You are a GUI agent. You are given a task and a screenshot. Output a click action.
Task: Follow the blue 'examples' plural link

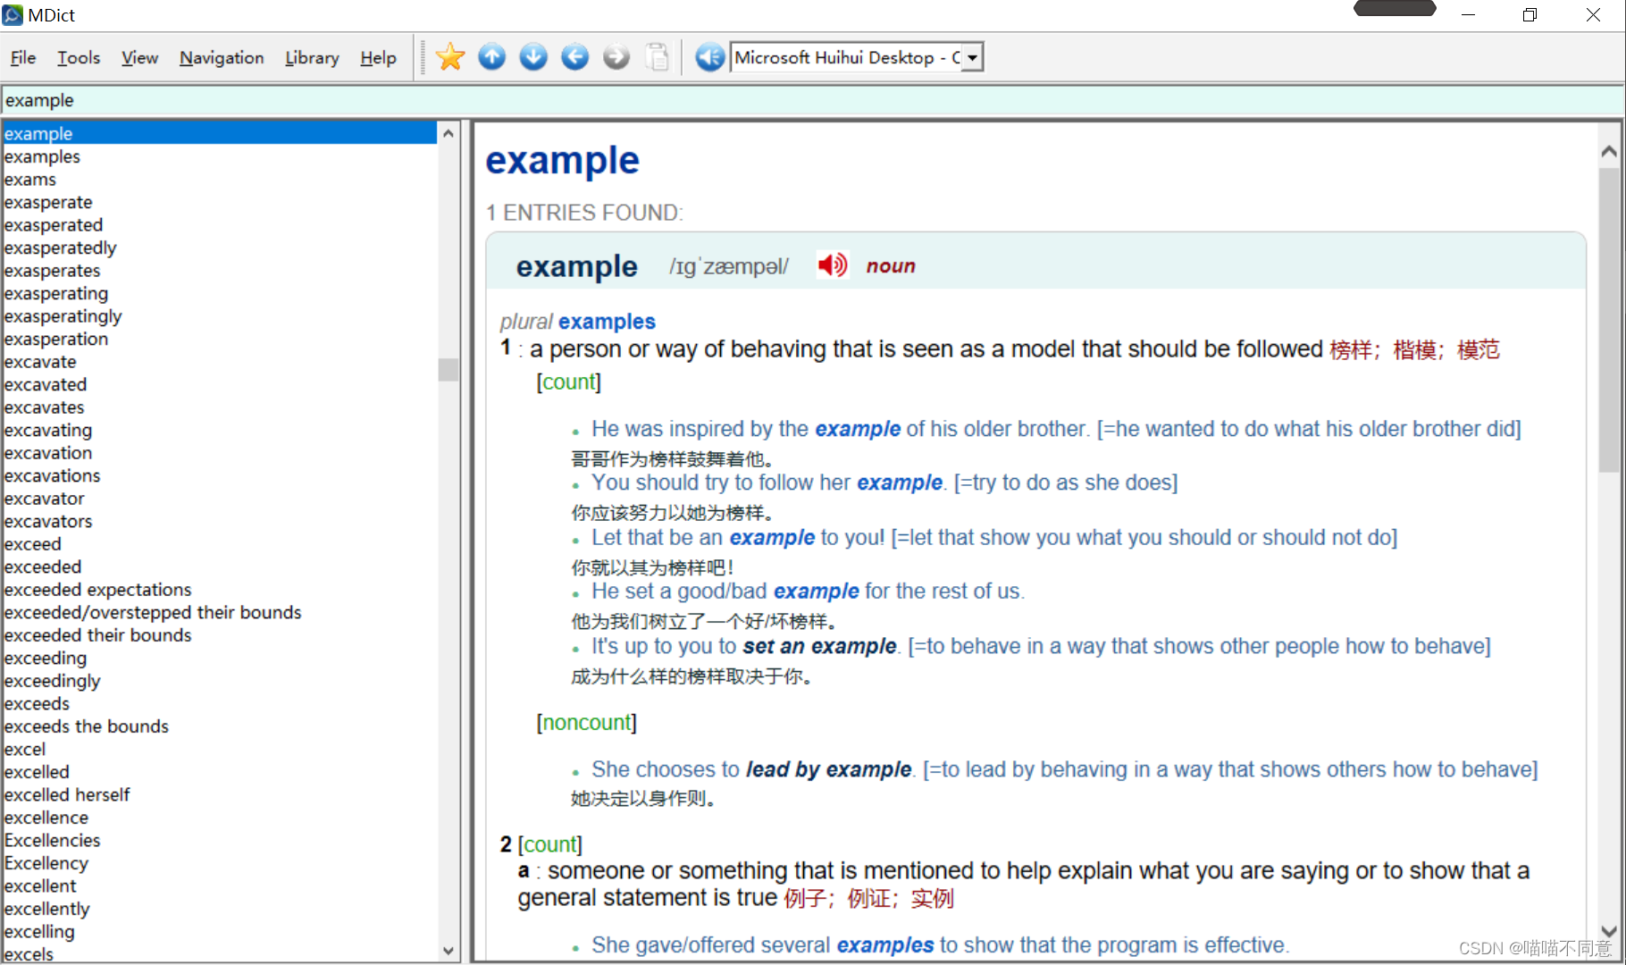pos(607,322)
